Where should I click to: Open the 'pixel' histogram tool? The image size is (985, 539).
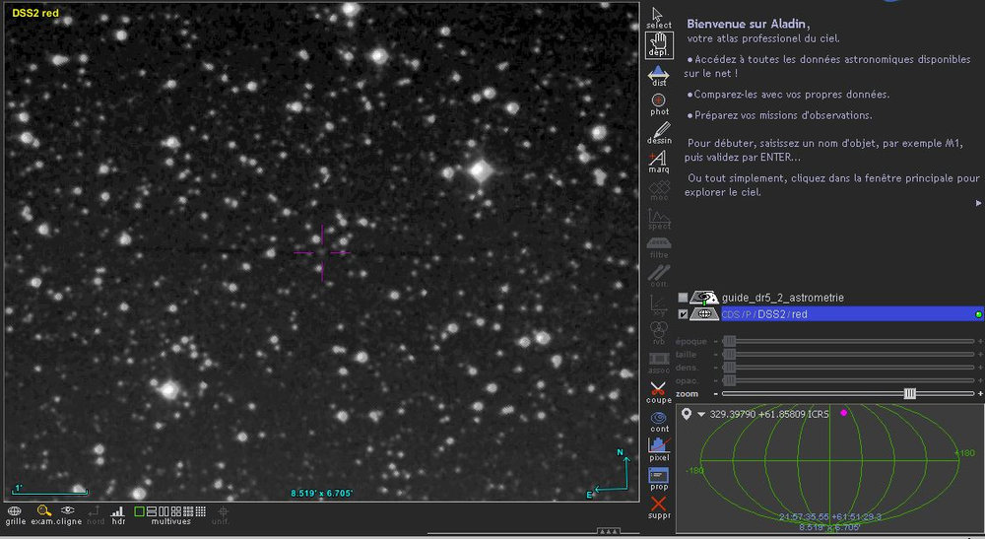pyautogui.click(x=658, y=449)
